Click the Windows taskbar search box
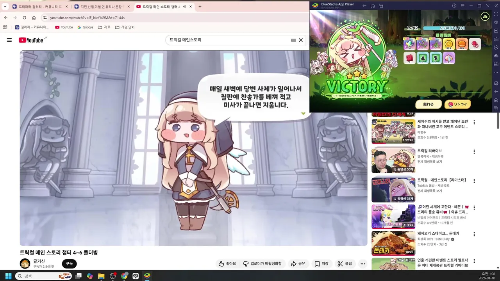500x281 pixels. pyautogui.click(x=43, y=276)
